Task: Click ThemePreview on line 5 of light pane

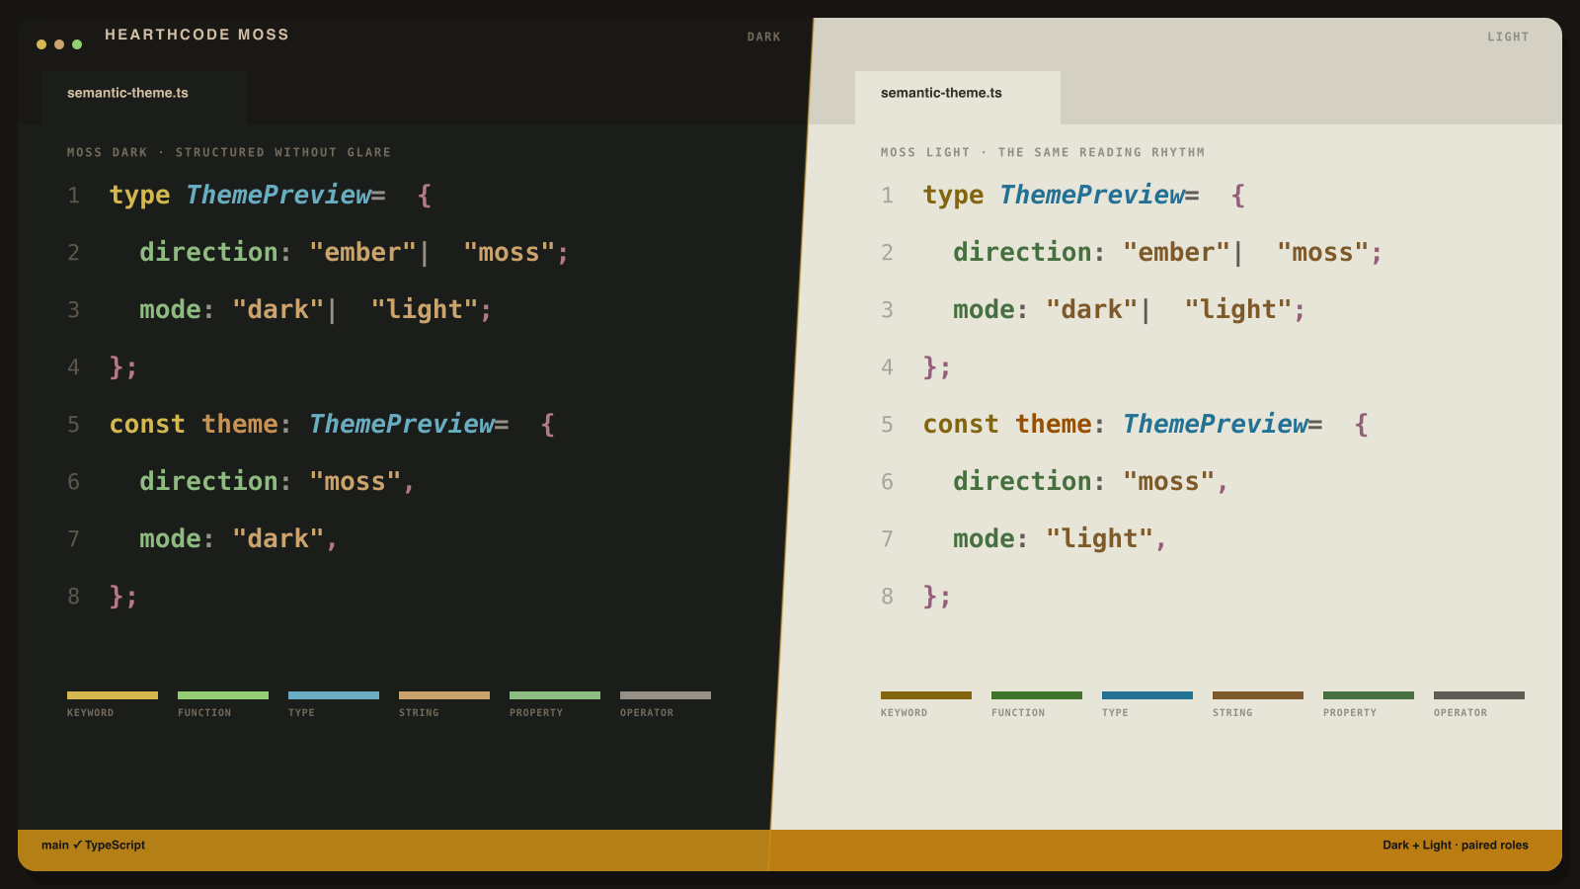Action: coord(1216,425)
